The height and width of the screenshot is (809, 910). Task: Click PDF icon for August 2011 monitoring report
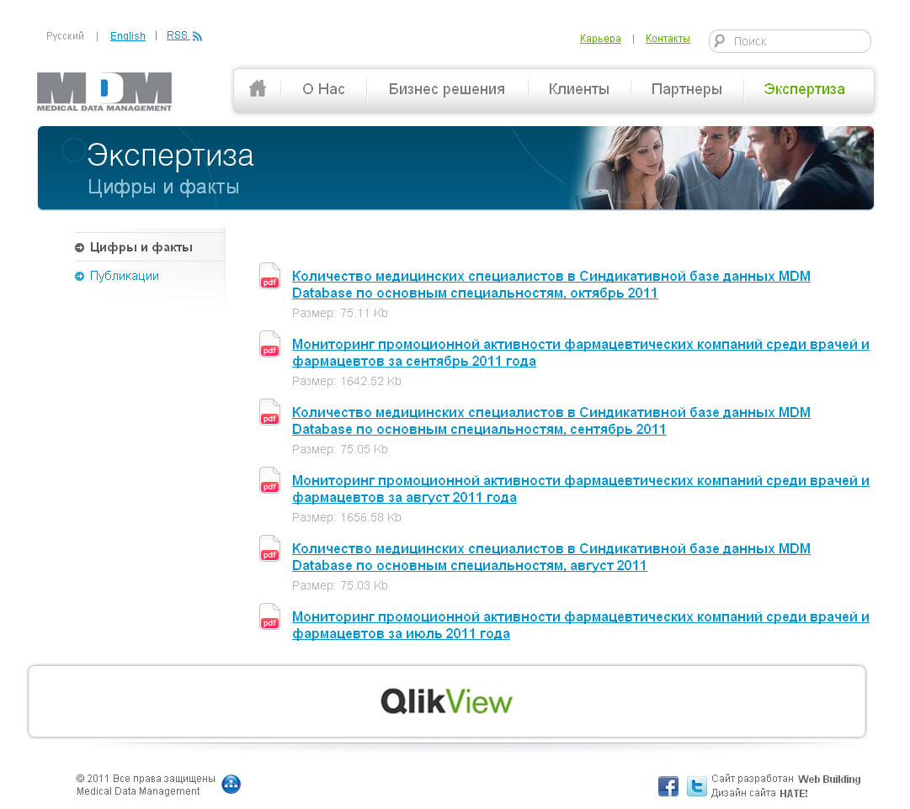270,480
